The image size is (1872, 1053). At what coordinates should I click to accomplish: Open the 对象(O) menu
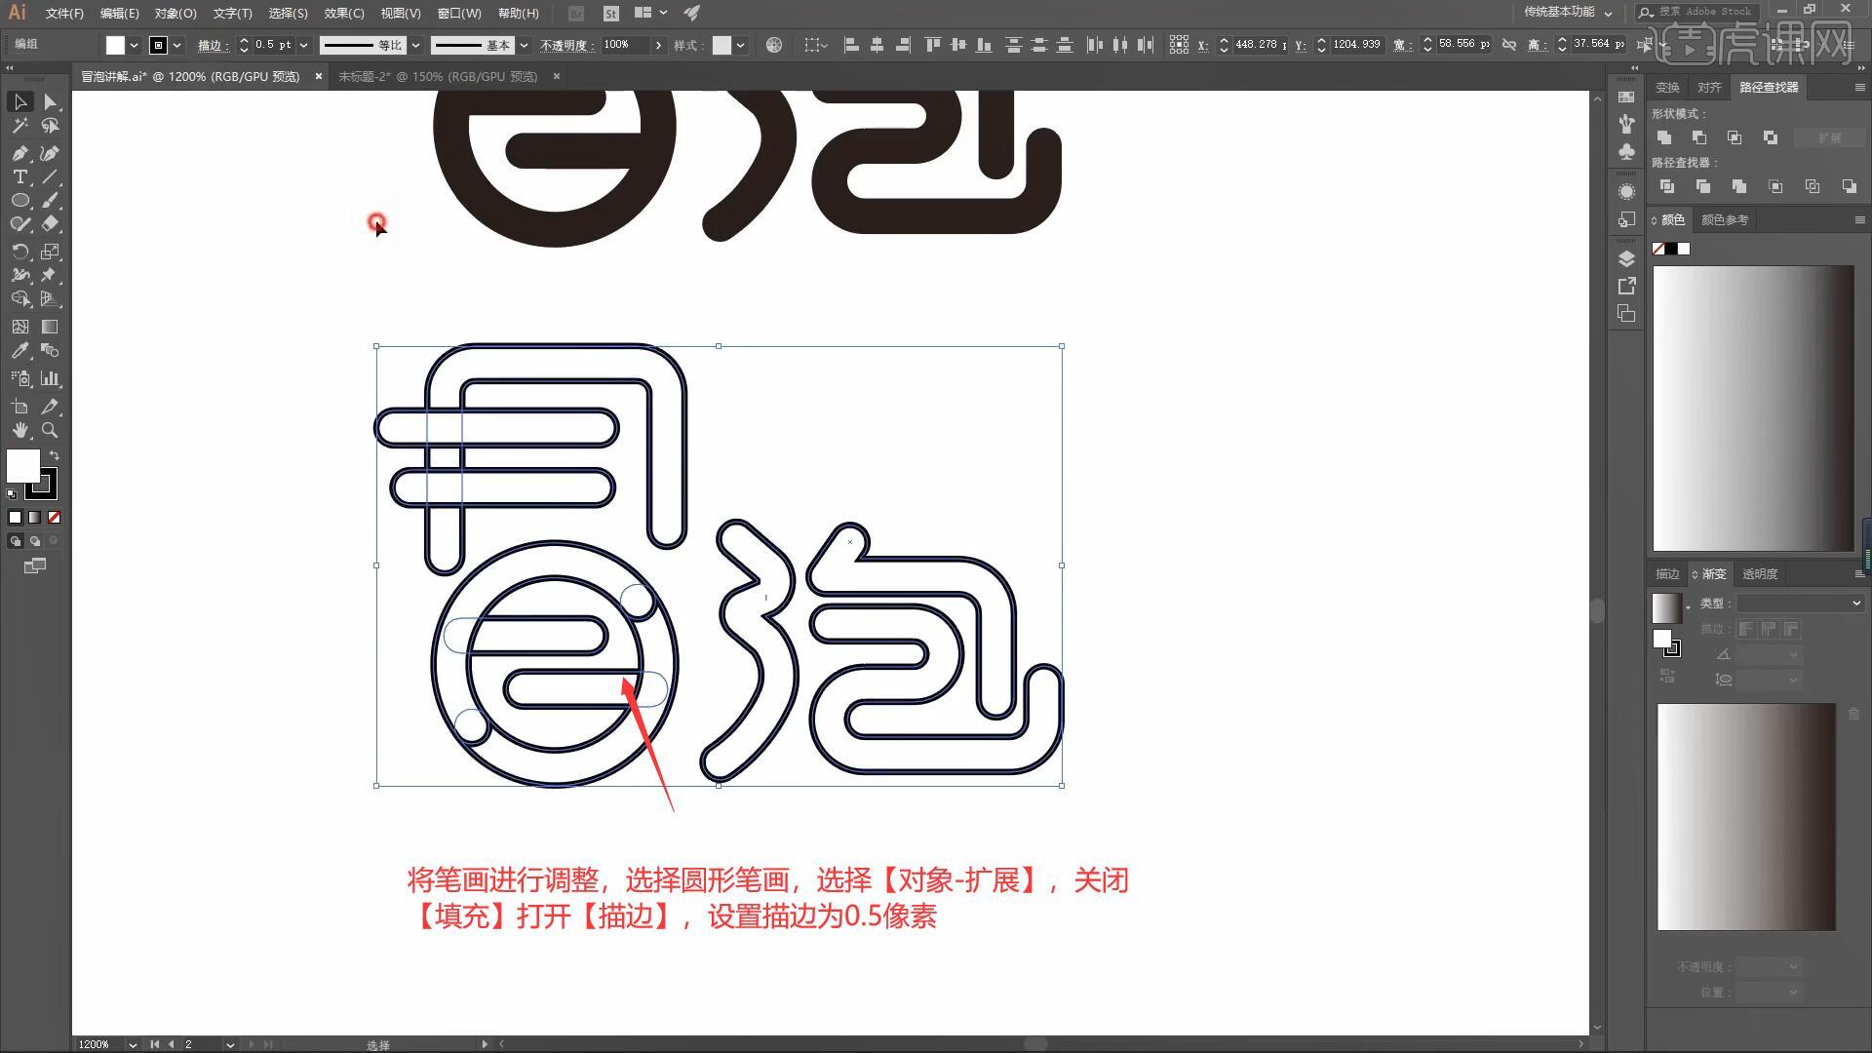tap(175, 14)
